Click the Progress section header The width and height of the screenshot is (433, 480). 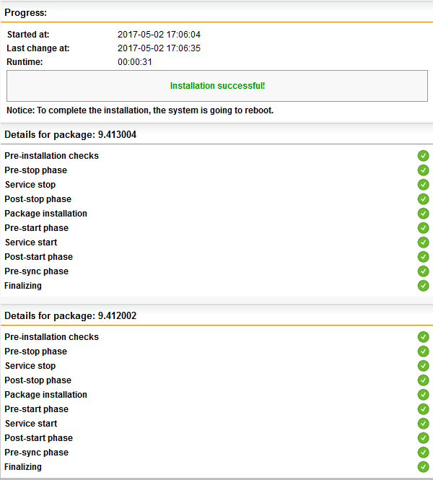[26, 12]
